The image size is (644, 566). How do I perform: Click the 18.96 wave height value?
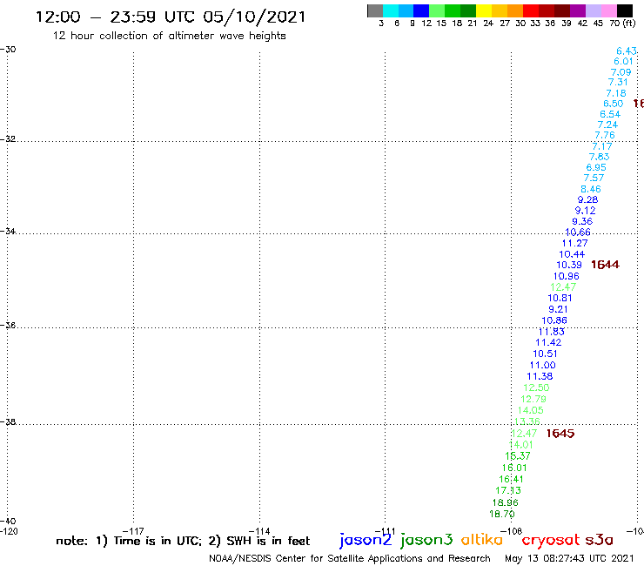click(x=505, y=502)
